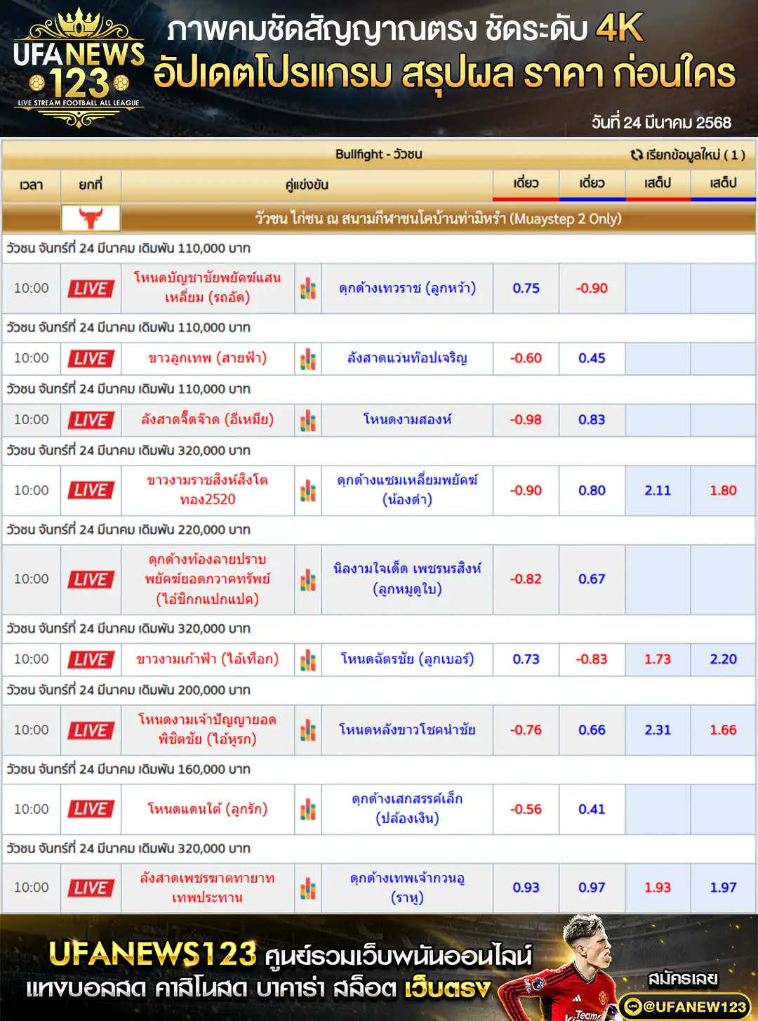Click the คู่แข่งขัน column header
This screenshot has width=758, height=1021.
(x=307, y=185)
